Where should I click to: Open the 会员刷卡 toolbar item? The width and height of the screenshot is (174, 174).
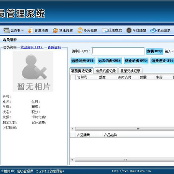point(14,30)
